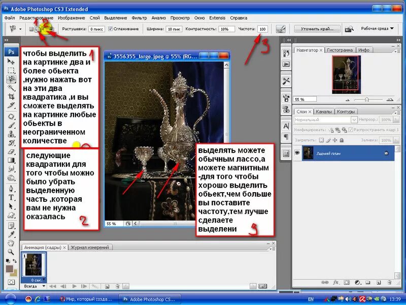The width and height of the screenshot is (406, 305).
Task: Open Непрозр. opacity slider arrow
Action: tap(396, 120)
